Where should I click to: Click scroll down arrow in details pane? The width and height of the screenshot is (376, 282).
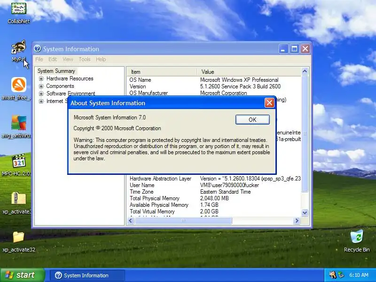pos(305,213)
